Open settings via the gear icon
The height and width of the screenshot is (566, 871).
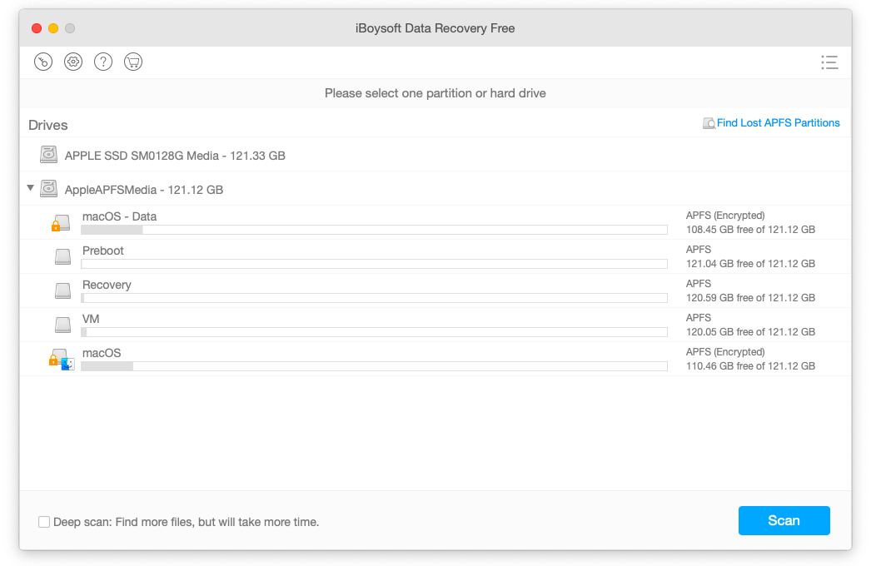click(x=73, y=62)
